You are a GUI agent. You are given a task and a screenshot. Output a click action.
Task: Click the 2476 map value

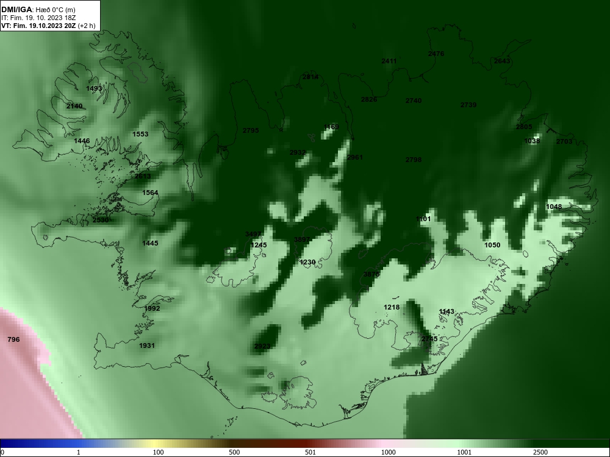click(x=436, y=54)
